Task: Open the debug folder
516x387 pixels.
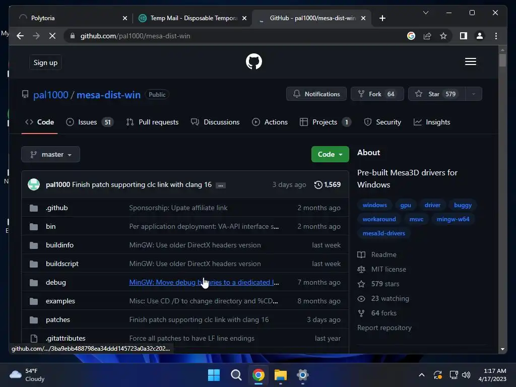Action: coord(55,282)
